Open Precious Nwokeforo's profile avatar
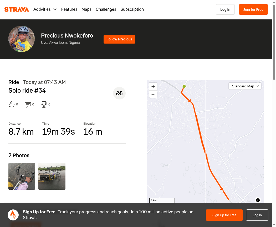Viewport: 276px width, 227px height. [x=22, y=39]
